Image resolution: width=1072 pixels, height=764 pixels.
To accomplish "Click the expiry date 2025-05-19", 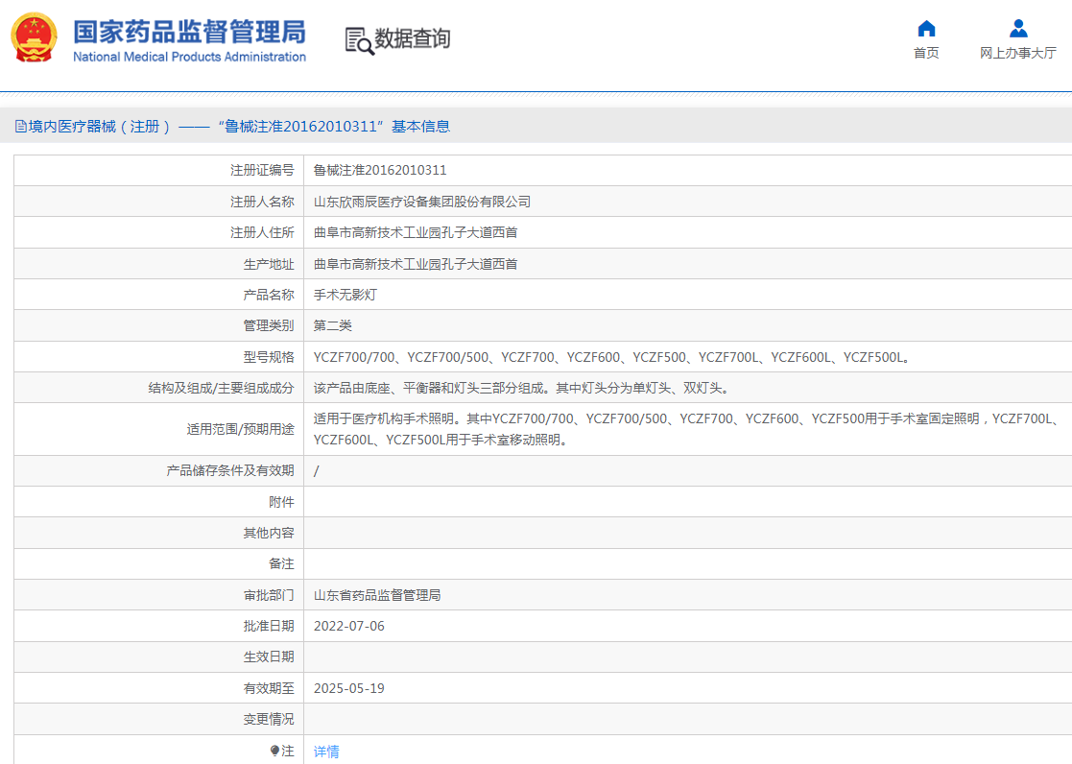I will coord(348,688).
